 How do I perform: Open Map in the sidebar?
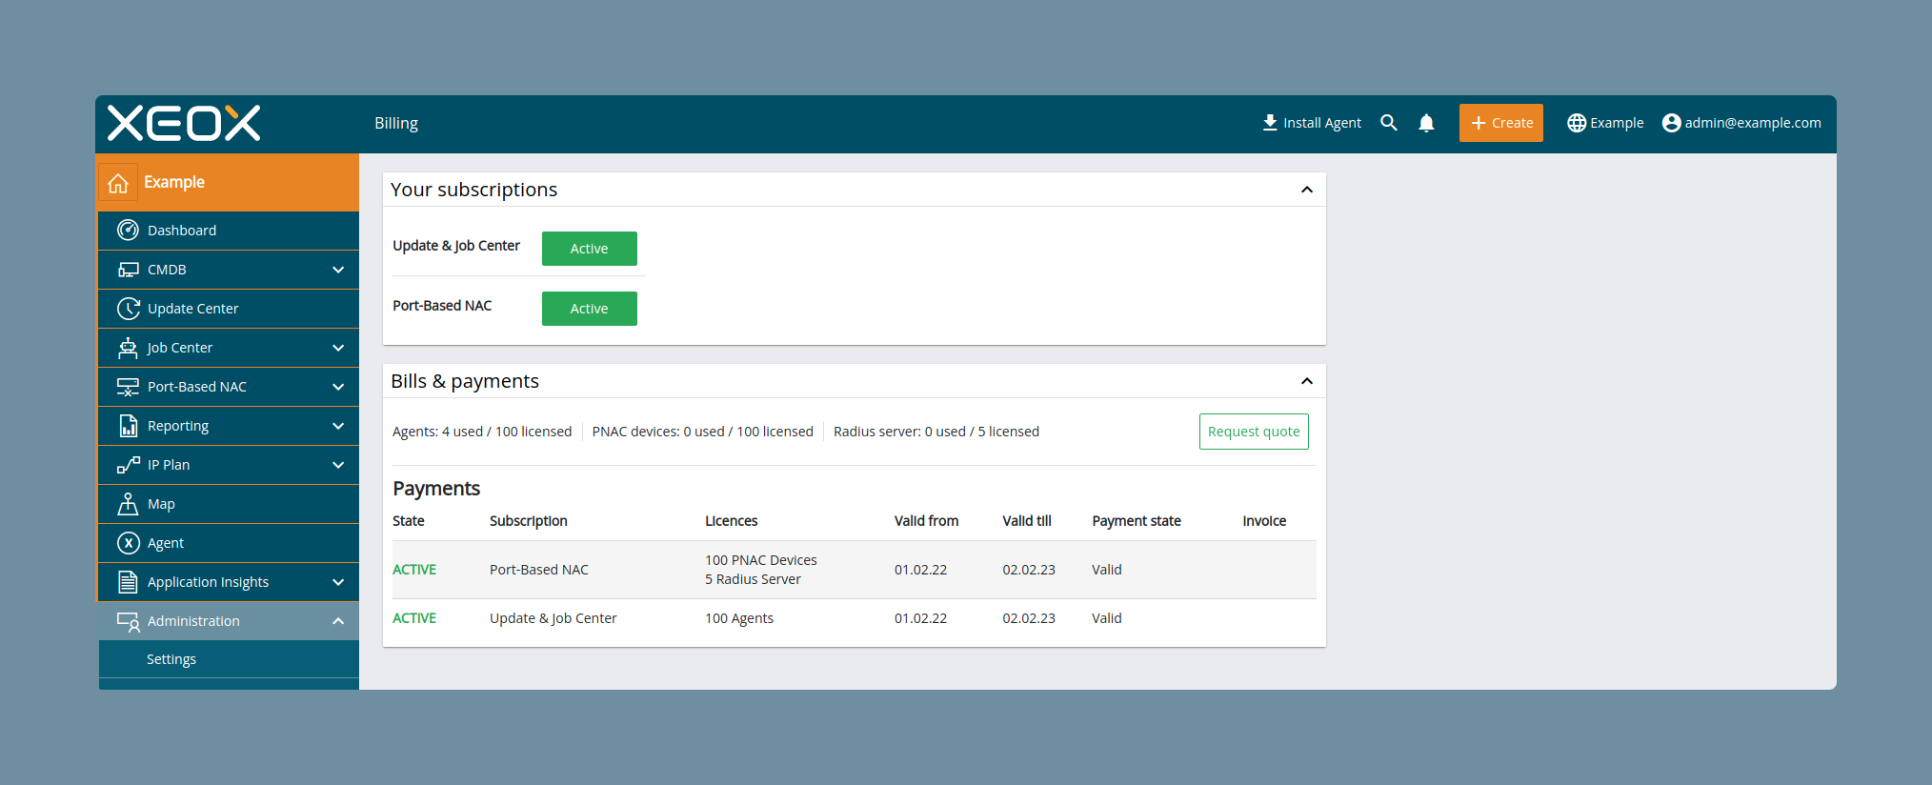point(229,504)
